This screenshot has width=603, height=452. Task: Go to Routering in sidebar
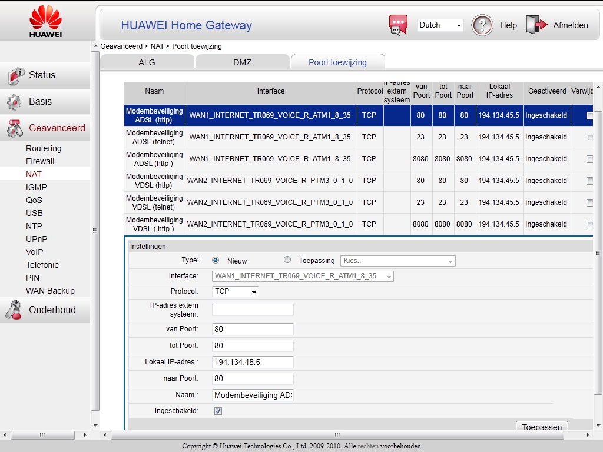point(44,148)
